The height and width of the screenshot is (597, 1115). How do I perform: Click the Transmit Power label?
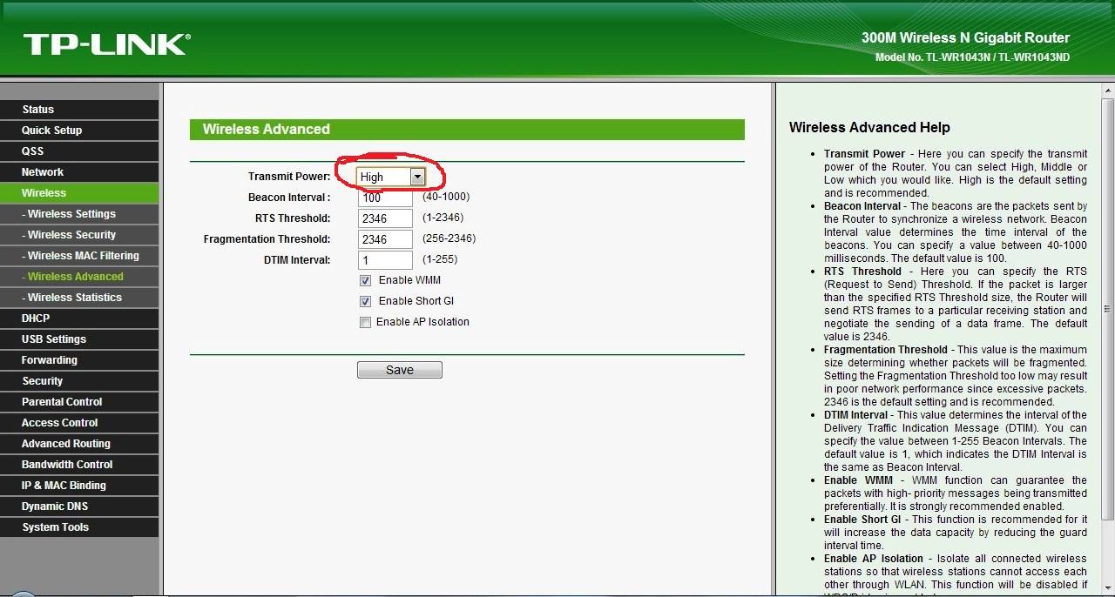[x=289, y=177]
